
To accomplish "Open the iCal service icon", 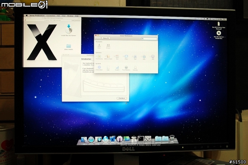I will pos(117,57).
